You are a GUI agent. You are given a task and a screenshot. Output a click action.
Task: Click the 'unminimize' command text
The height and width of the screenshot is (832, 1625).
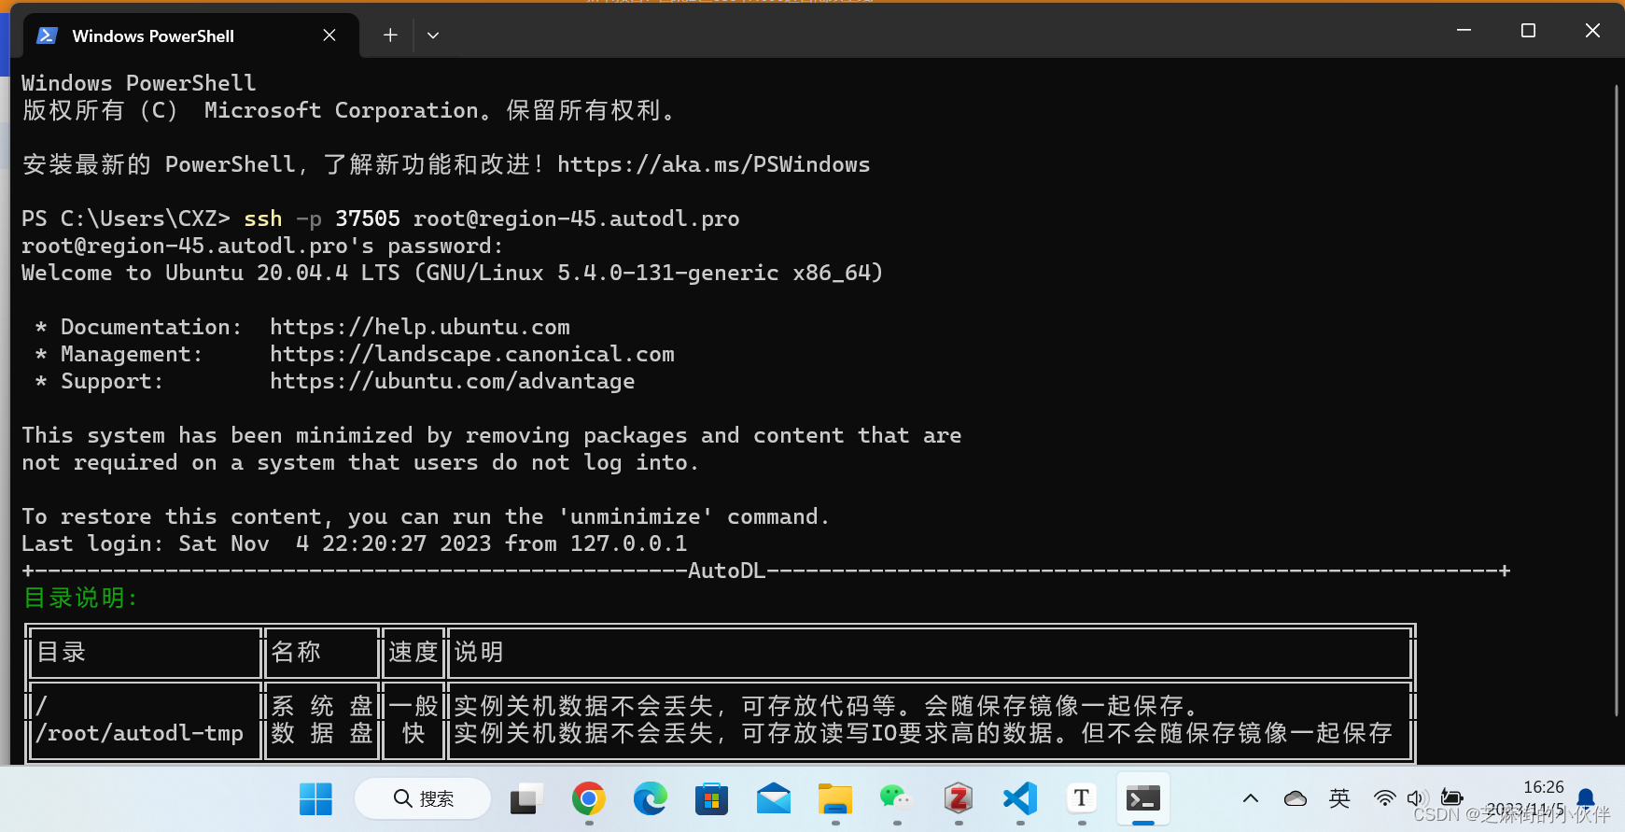click(x=636, y=517)
